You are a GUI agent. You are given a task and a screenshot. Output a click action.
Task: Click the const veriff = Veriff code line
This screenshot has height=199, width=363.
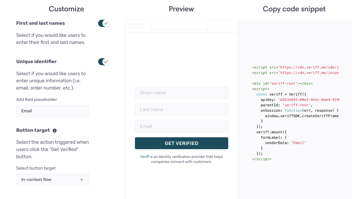coord(281,94)
